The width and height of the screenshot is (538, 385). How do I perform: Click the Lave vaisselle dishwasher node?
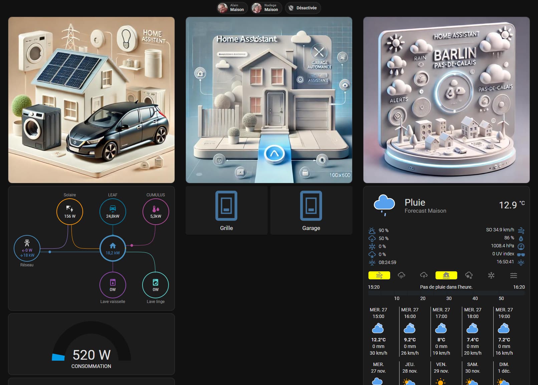[113, 285]
